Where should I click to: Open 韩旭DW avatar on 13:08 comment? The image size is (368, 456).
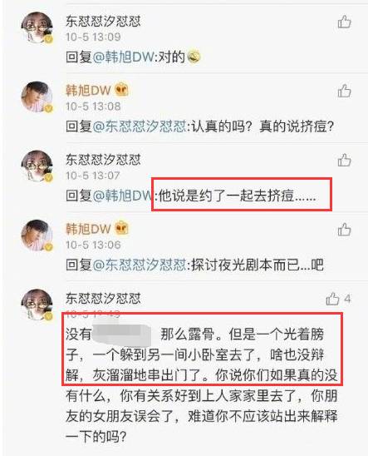(37, 97)
